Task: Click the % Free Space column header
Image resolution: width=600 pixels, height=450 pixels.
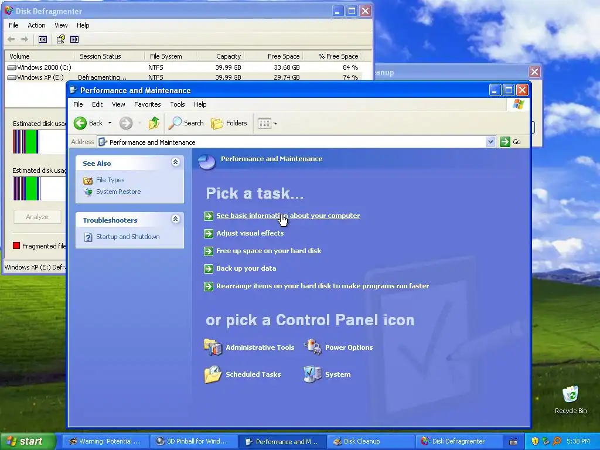Action: (332, 56)
